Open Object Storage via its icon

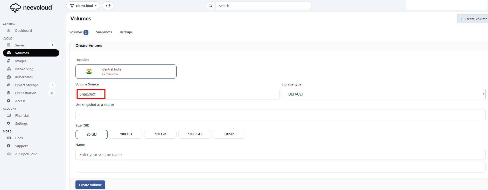[x=9, y=85]
